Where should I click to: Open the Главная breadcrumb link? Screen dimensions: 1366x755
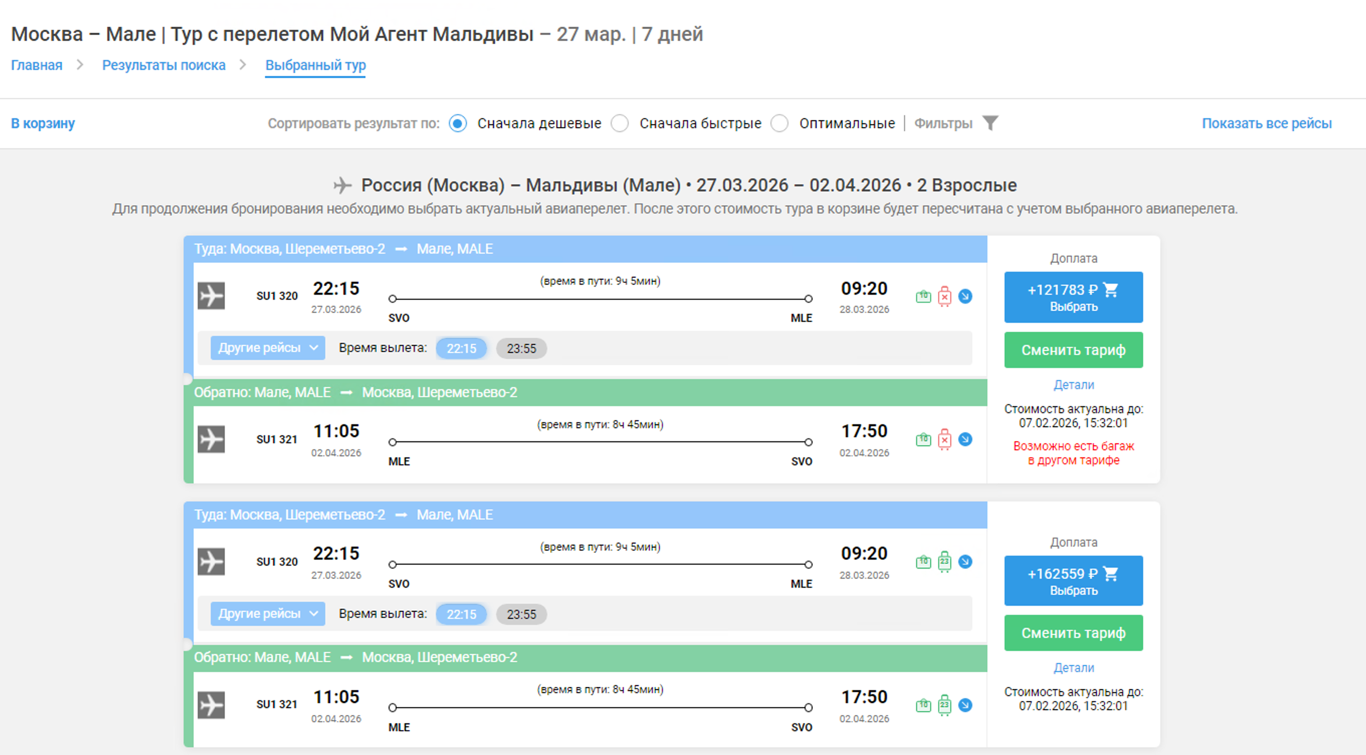[x=37, y=65]
